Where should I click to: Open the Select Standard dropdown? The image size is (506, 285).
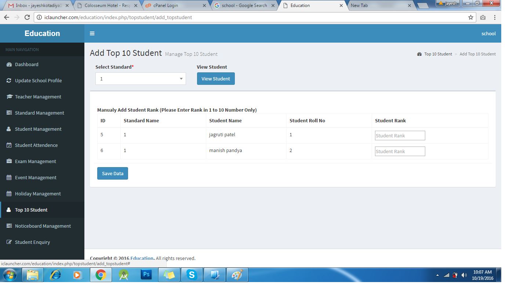tap(141, 79)
